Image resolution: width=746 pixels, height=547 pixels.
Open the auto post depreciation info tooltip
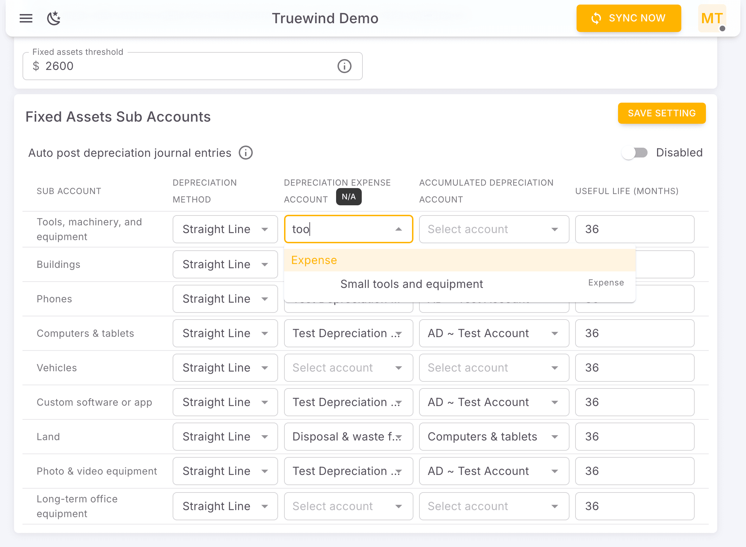pos(246,153)
